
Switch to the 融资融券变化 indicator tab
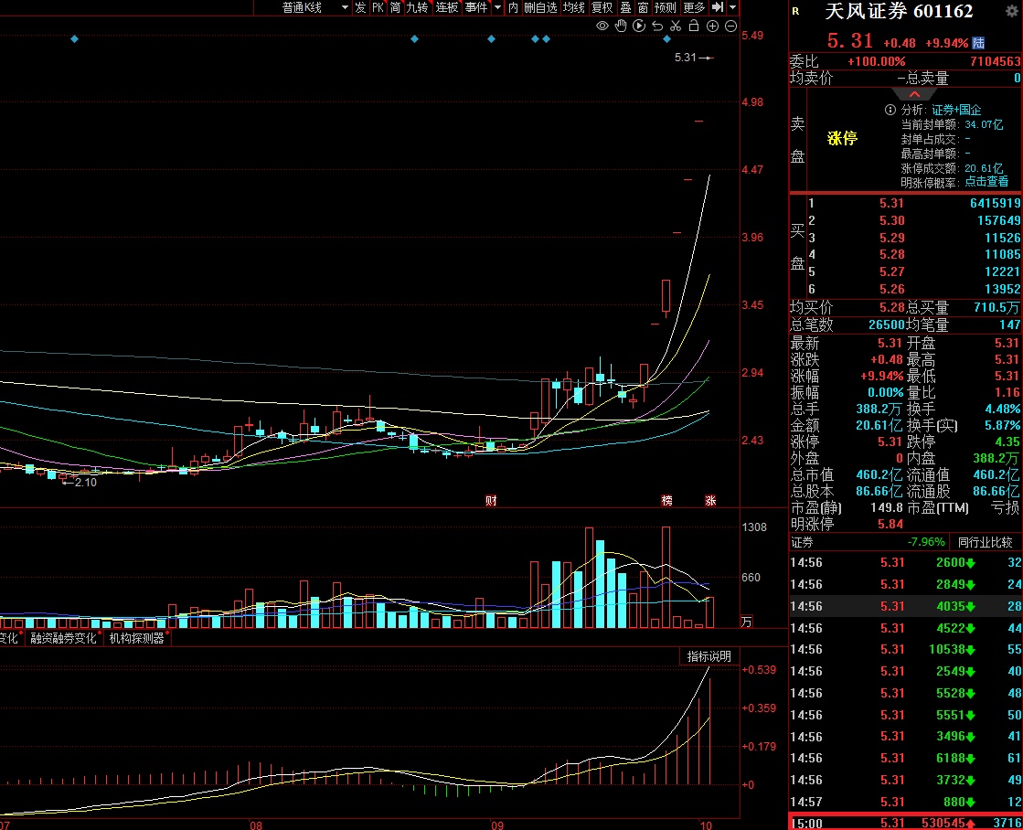pyautogui.click(x=63, y=639)
